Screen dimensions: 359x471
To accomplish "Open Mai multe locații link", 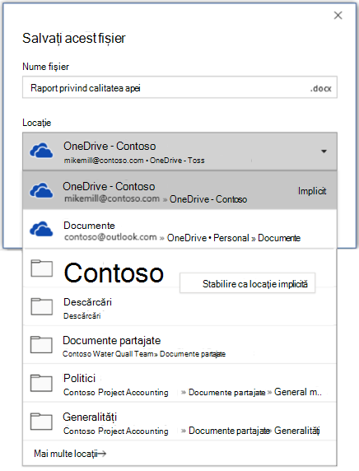I will pyautogui.click(x=70, y=453).
